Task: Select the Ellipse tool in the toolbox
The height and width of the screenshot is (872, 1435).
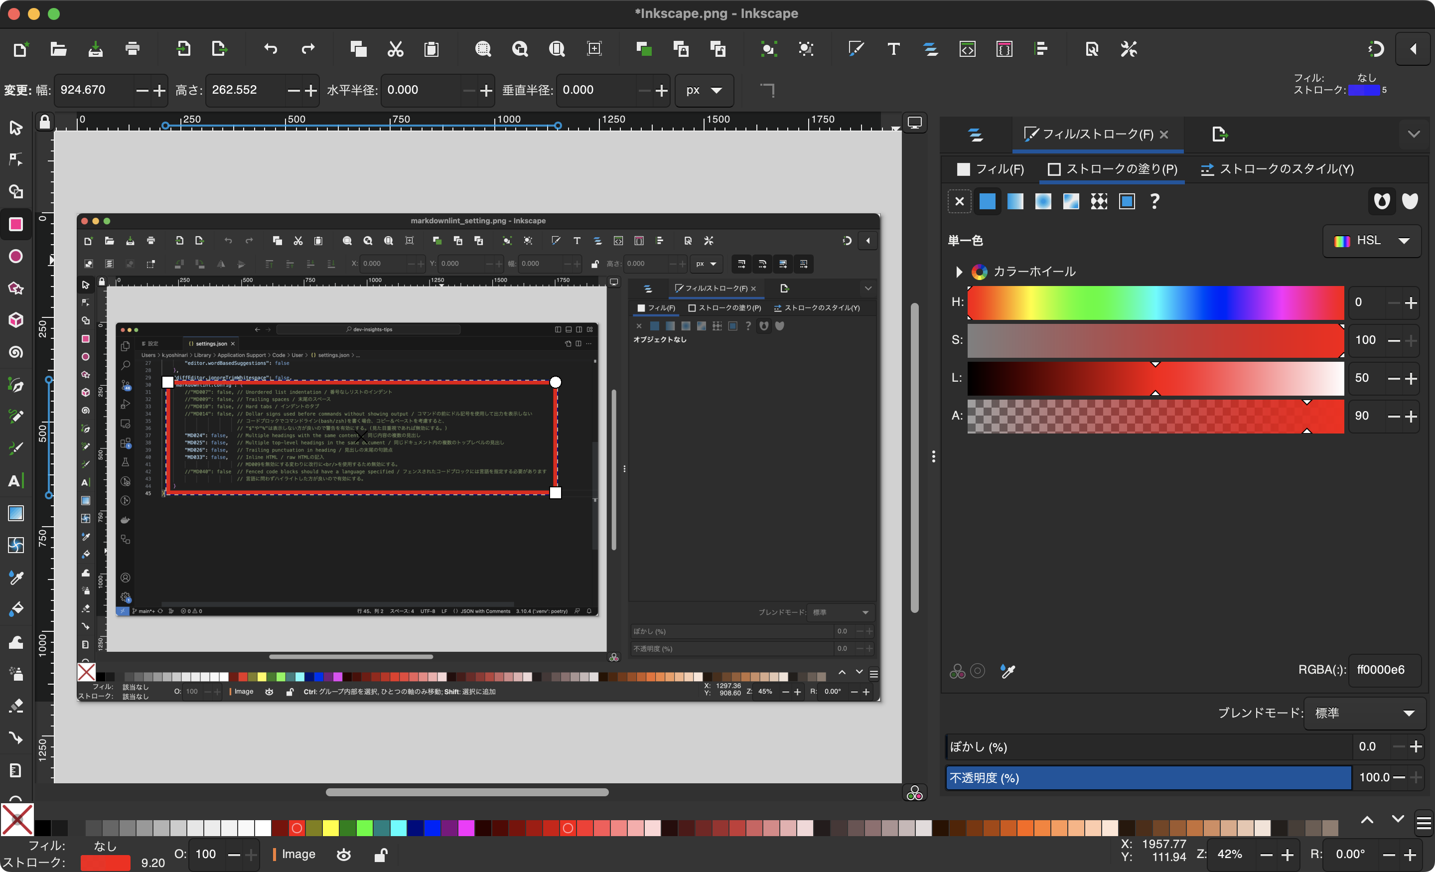Action: pyautogui.click(x=15, y=256)
